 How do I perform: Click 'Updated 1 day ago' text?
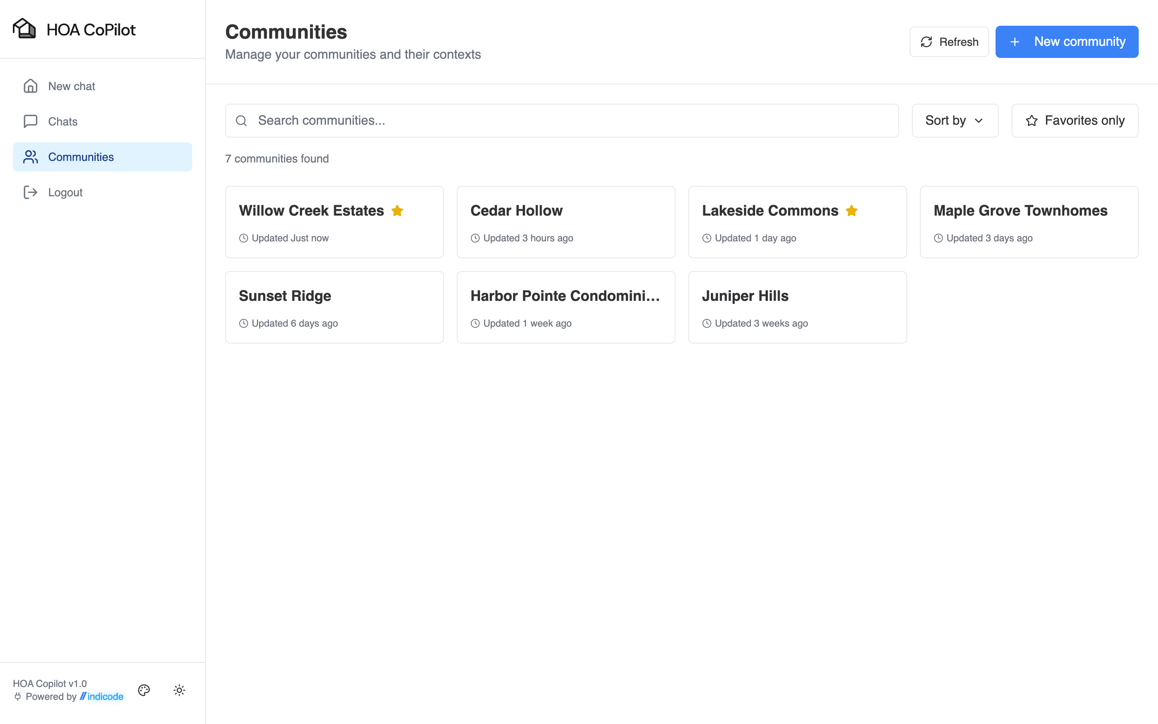(755, 238)
